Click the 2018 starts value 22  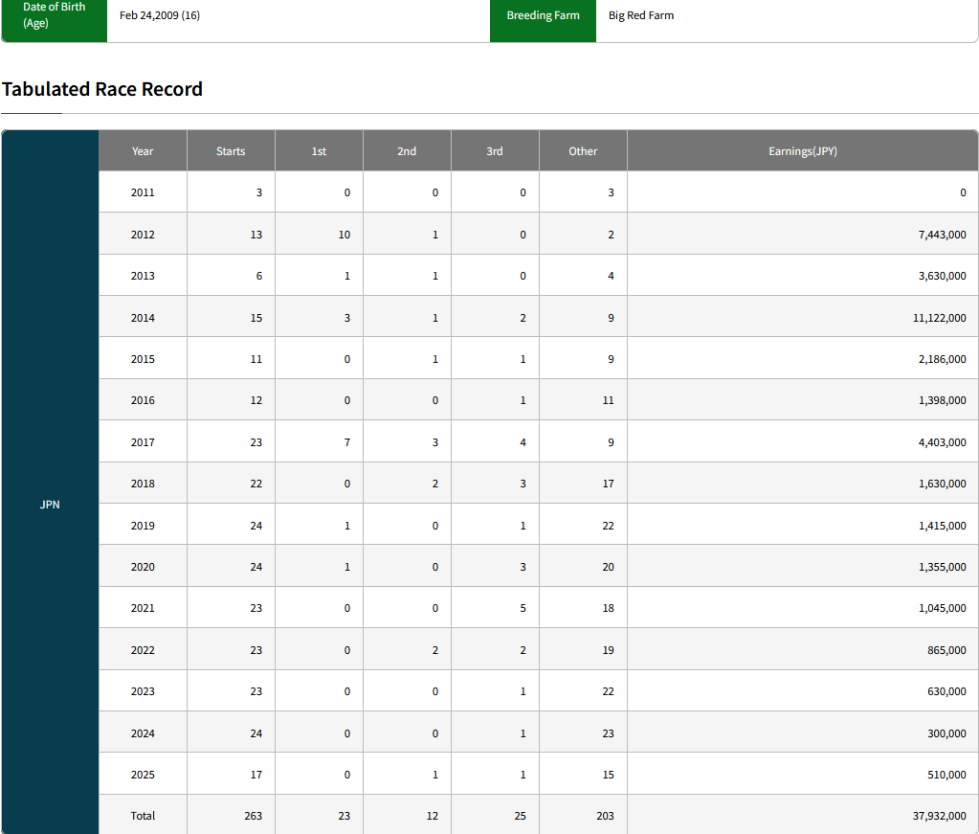pyautogui.click(x=256, y=484)
